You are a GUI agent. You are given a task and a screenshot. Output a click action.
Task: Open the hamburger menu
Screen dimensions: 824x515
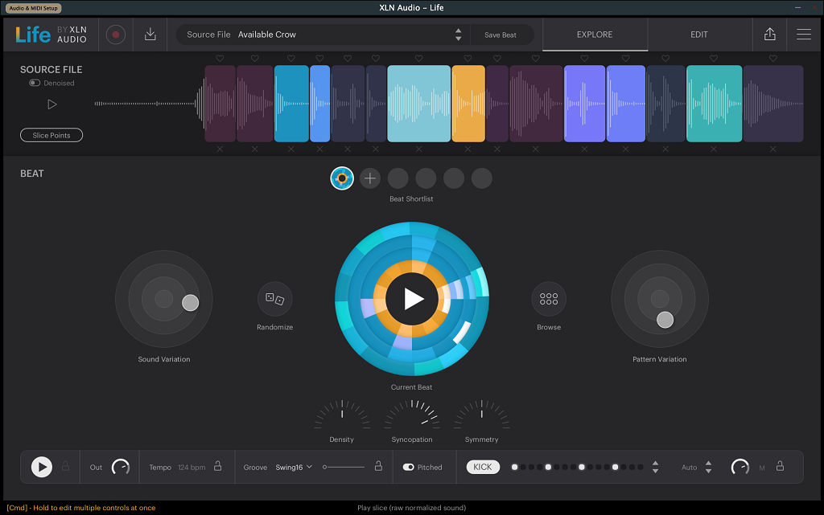804,34
